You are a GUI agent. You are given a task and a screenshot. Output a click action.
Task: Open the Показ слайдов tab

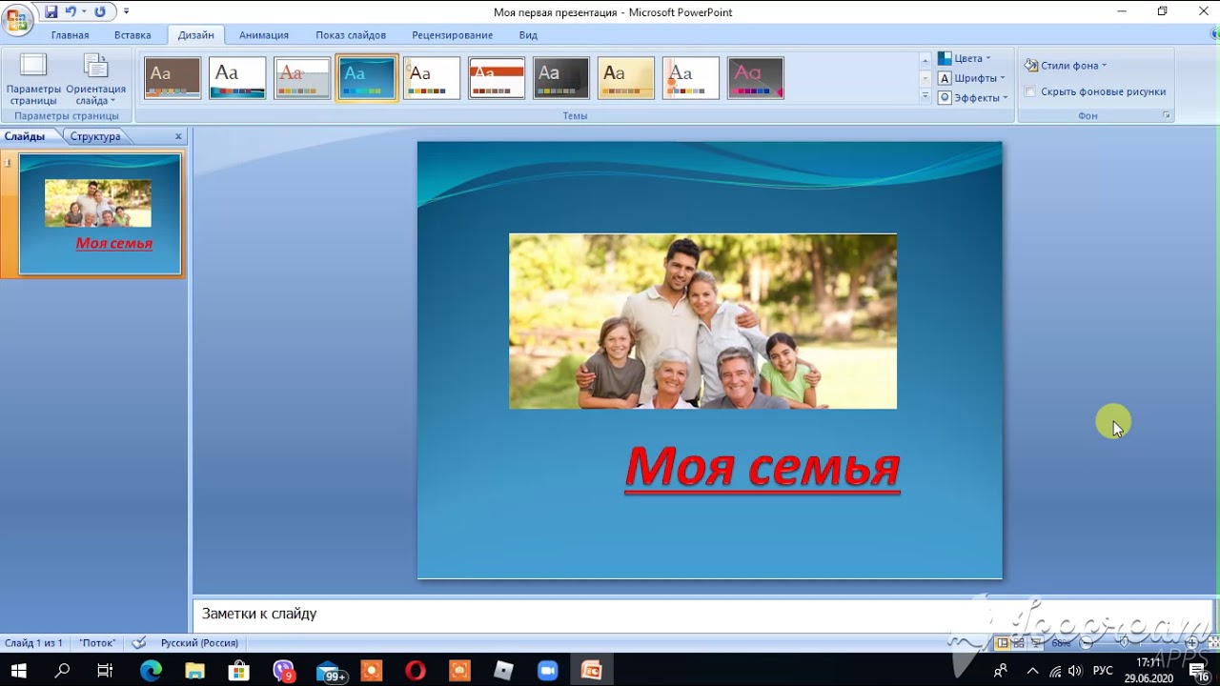351,35
